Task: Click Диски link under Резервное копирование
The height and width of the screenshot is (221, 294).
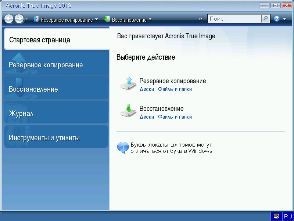Action: point(147,89)
